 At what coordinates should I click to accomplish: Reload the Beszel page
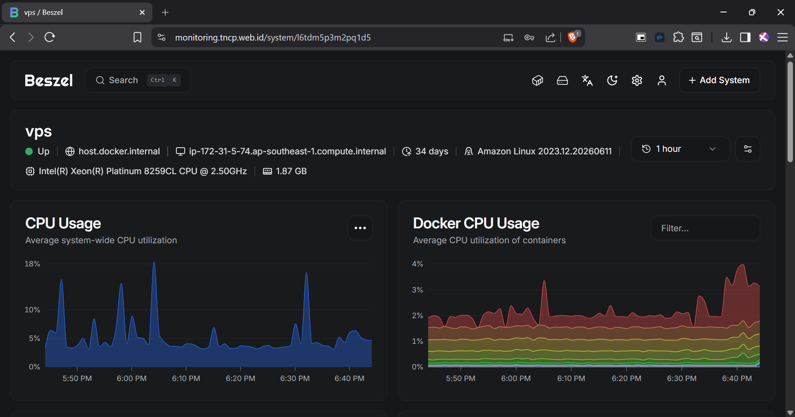point(50,37)
